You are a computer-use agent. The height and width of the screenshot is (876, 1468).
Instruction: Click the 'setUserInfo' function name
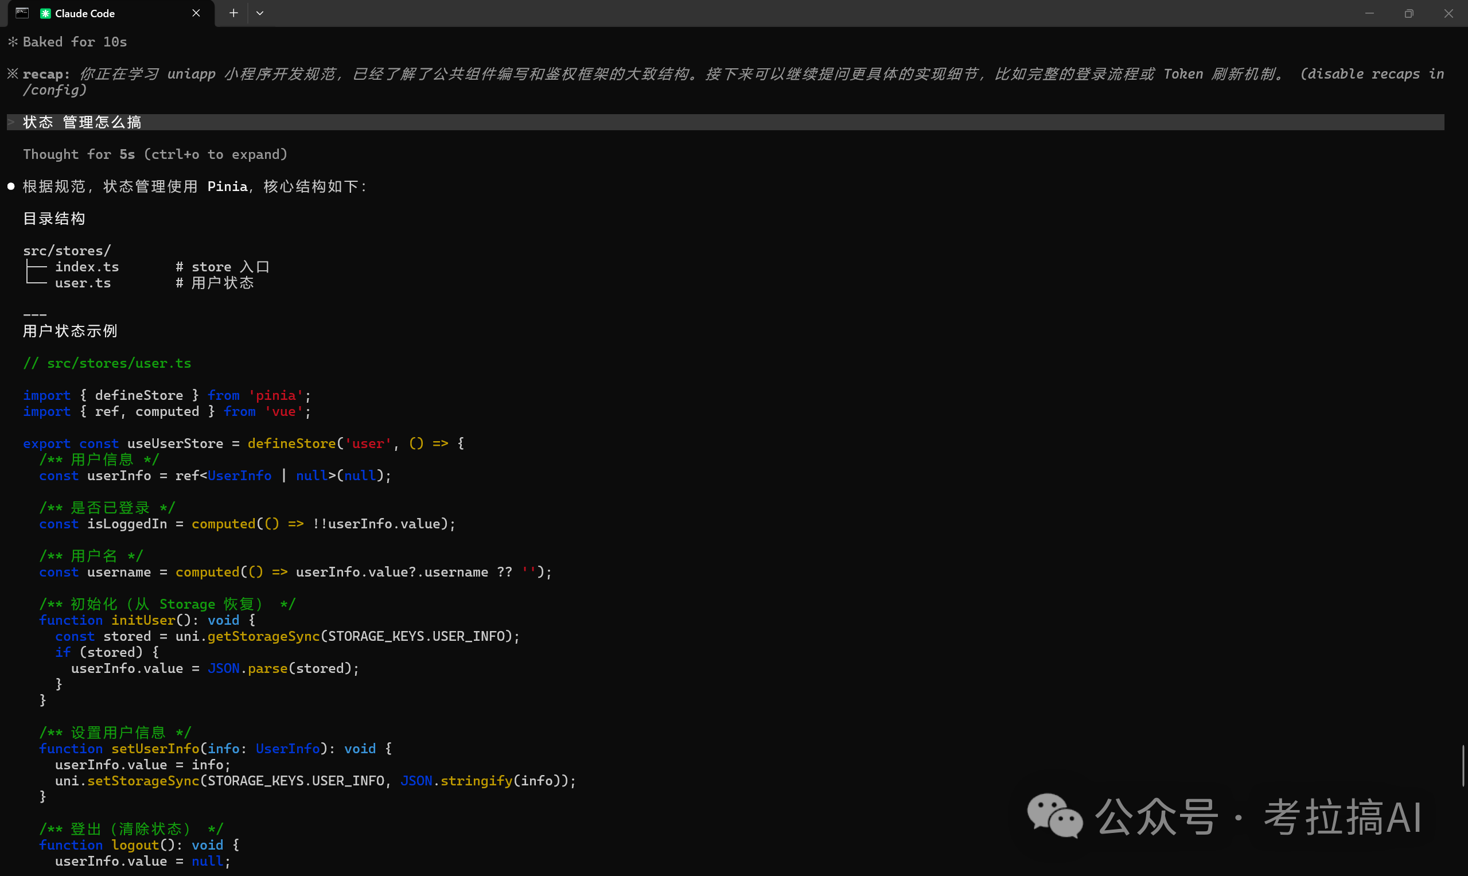[155, 749]
